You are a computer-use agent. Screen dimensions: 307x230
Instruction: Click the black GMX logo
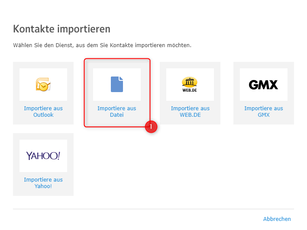(263, 85)
